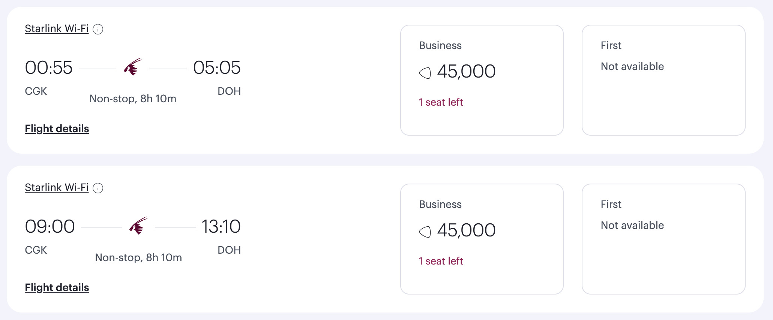This screenshot has height=320, width=773.
Task: Click the 13:10 arrival time
Action: pos(221,227)
